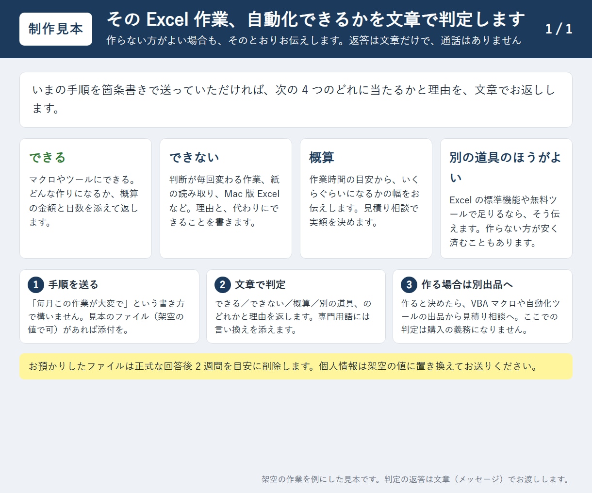Click the 1 / 1 page counter
This screenshot has height=493, width=592.
559,29
